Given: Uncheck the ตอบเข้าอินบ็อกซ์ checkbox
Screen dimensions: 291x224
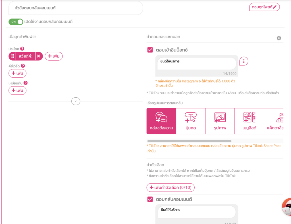Looking at the screenshot, I should tap(150, 50).
